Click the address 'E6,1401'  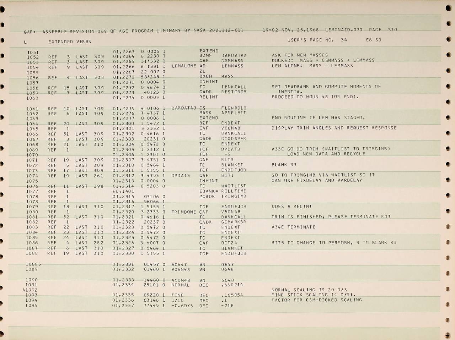(123, 191)
